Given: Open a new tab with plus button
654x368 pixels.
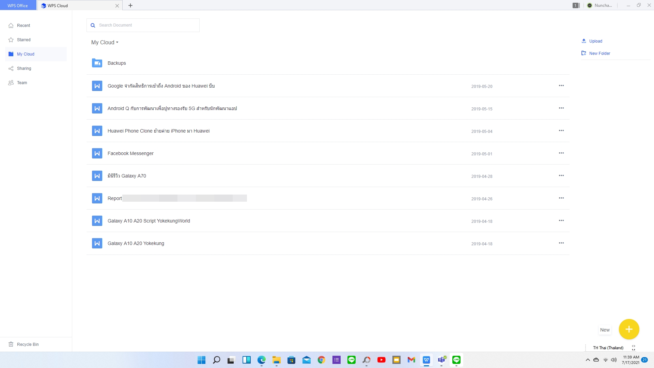Looking at the screenshot, I should 130,5.
